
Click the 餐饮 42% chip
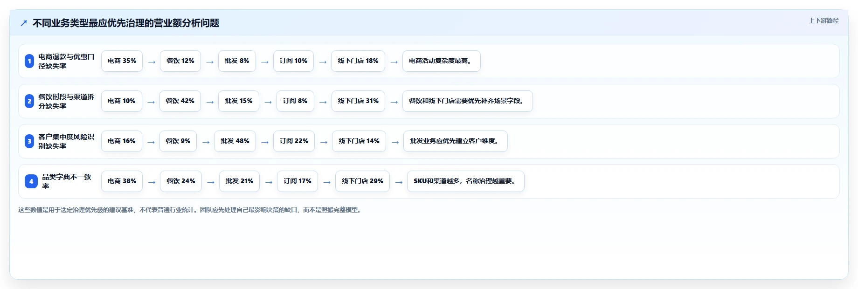point(180,101)
